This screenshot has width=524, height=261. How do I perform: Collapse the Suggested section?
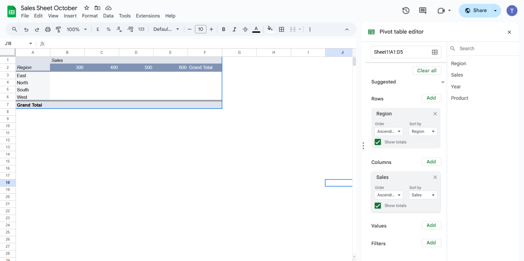(442, 82)
